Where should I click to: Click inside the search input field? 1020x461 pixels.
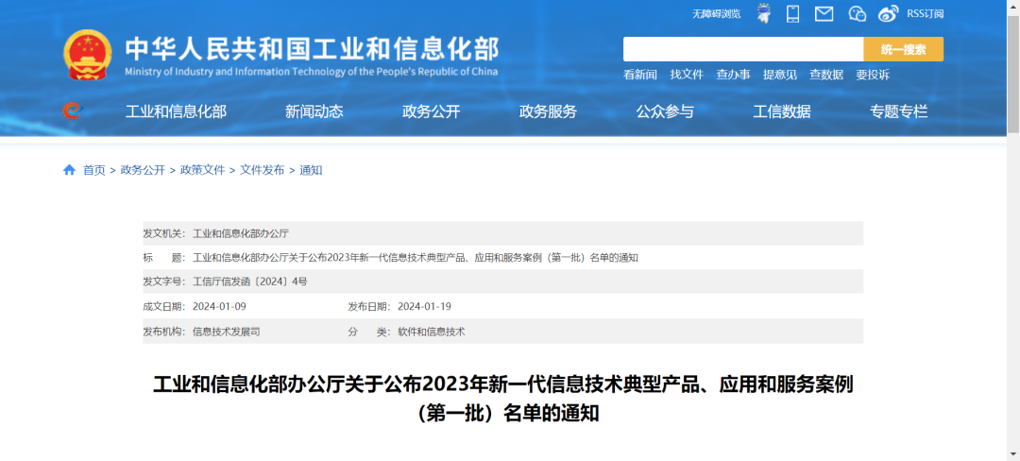click(742, 49)
